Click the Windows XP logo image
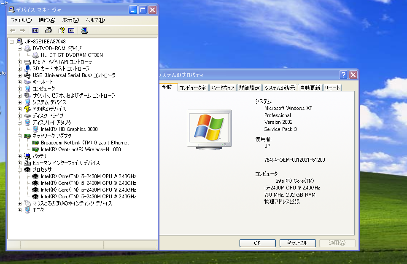This screenshot has height=264, width=407. pyautogui.click(x=209, y=130)
